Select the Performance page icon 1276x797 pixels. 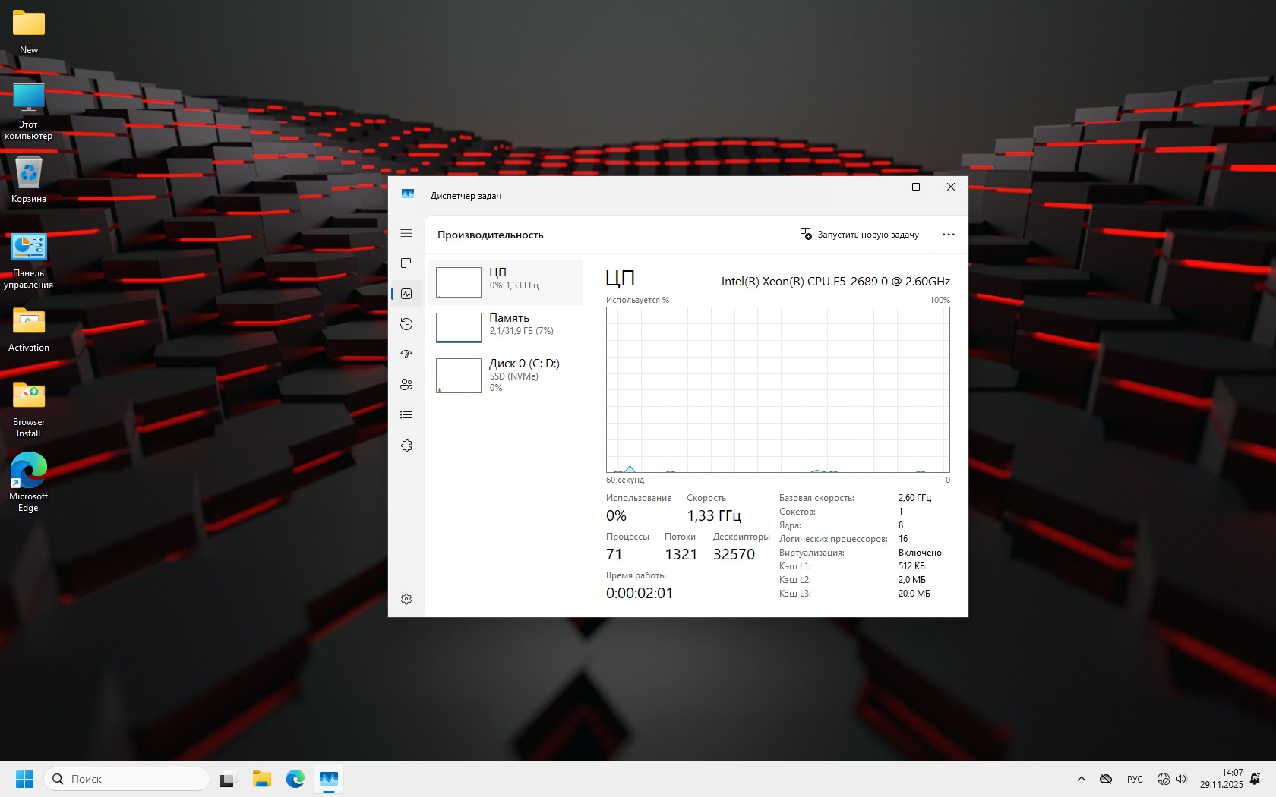406,294
